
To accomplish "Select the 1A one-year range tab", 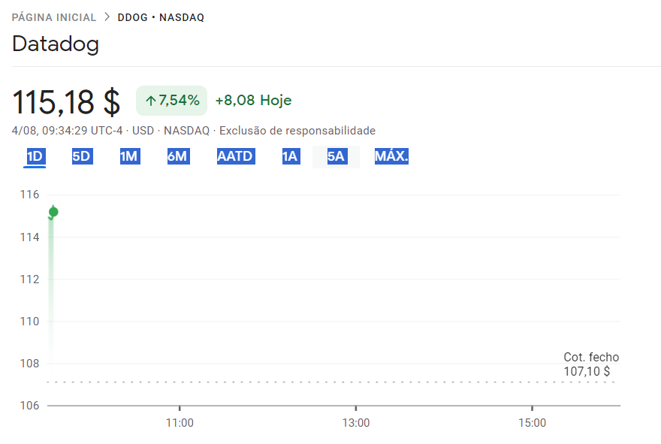I will [291, 156].
